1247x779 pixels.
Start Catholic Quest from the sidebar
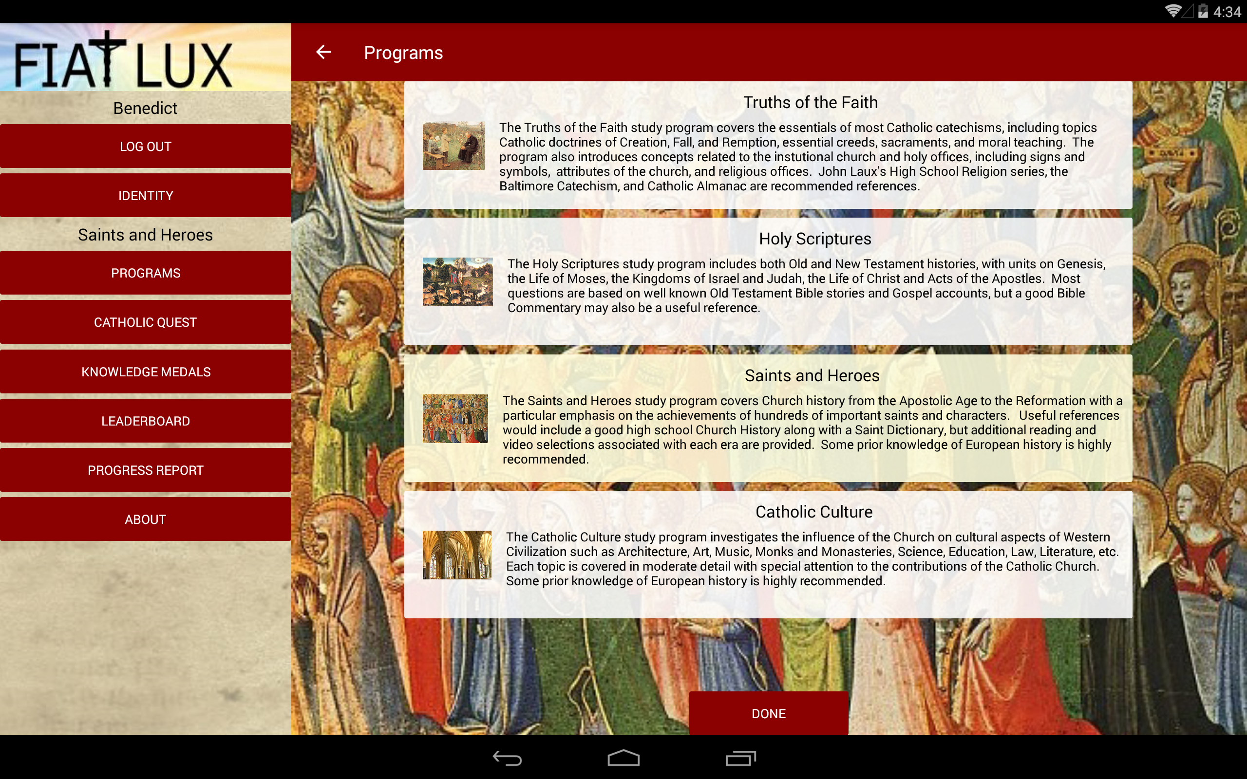pyautogui.click(x=145, y=322)
